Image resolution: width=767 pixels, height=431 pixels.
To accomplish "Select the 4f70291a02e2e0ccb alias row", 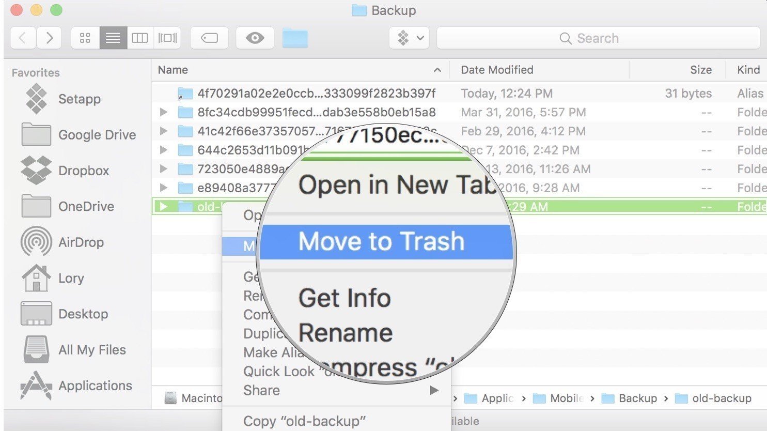I will point(459,93).
